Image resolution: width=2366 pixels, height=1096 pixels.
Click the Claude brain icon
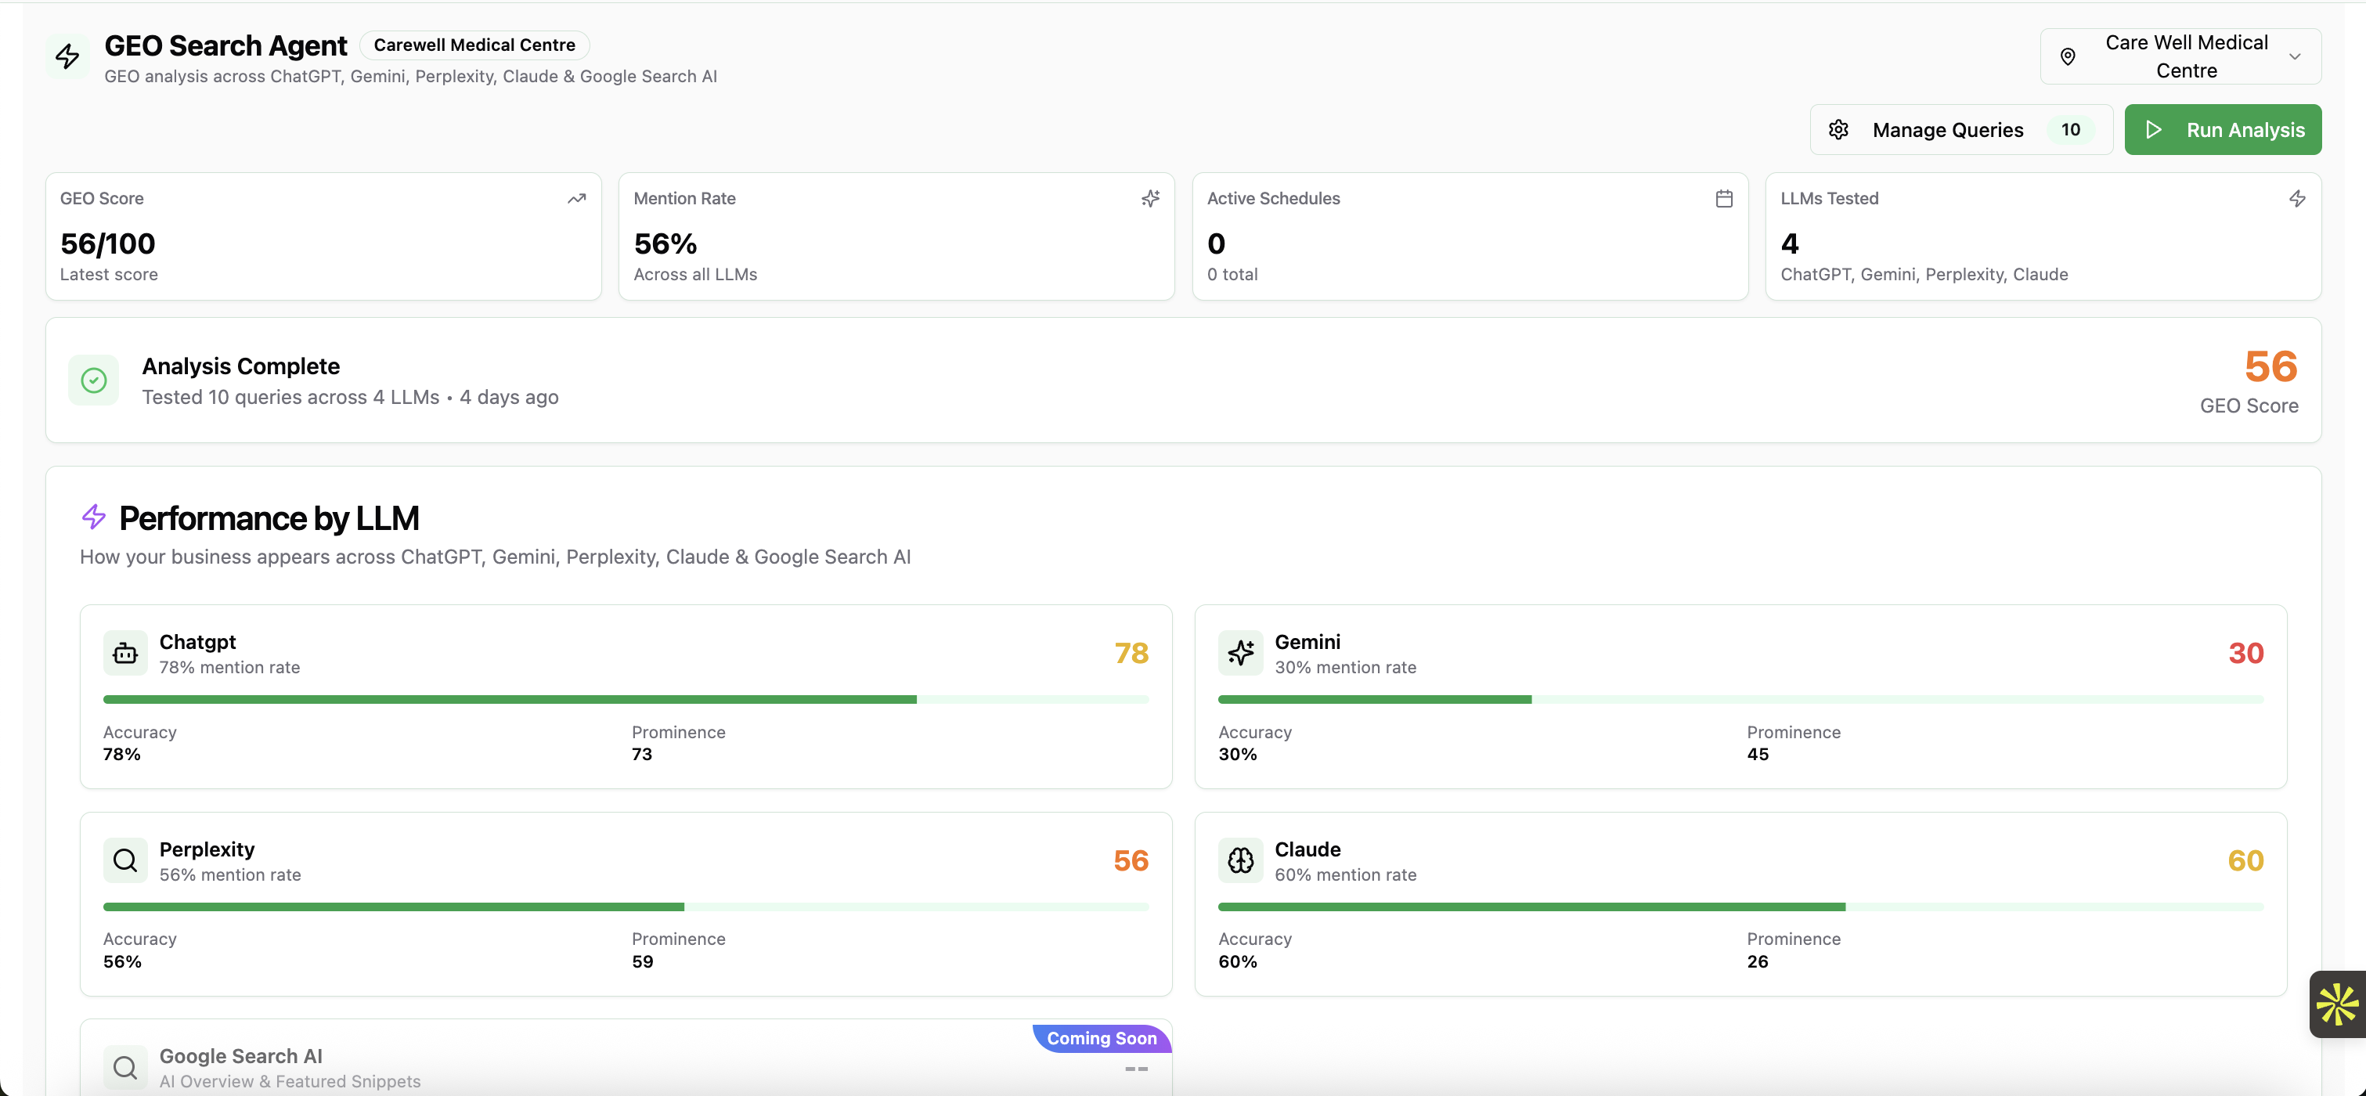(x=1241, y=860)
